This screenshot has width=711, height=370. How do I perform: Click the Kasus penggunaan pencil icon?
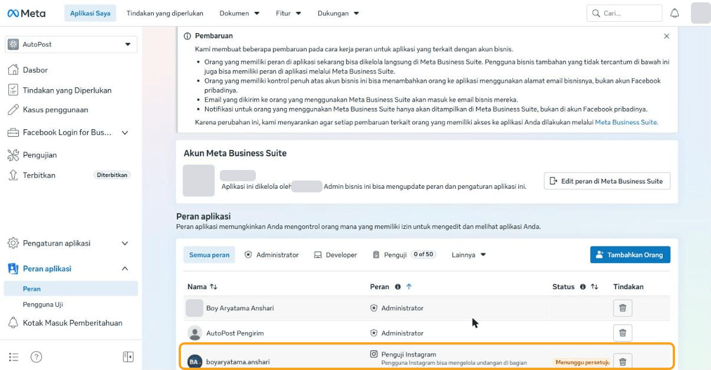pos(13,110)
